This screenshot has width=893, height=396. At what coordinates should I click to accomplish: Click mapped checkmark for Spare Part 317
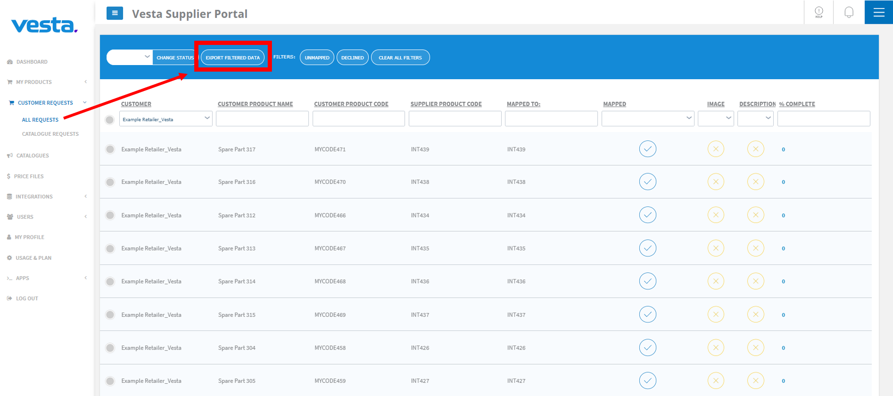[x=648, y=149]
